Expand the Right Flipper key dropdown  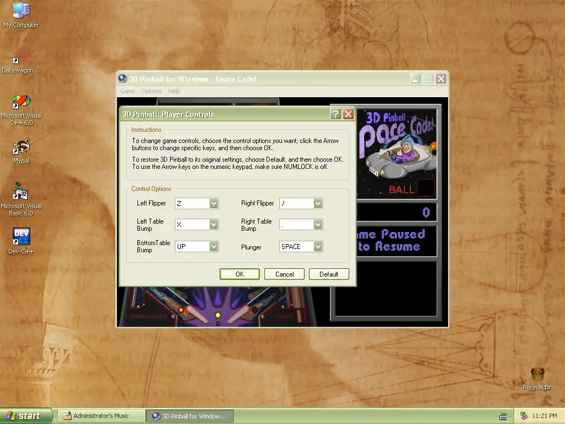tap(318, 203)
